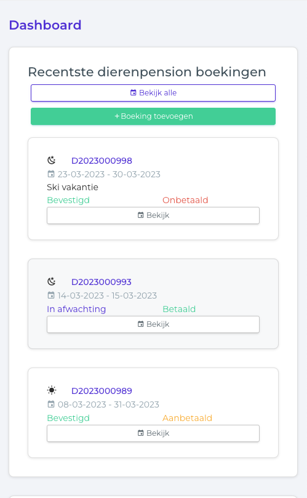Click the moon icon beside booking D2023000993

(52, 281)
